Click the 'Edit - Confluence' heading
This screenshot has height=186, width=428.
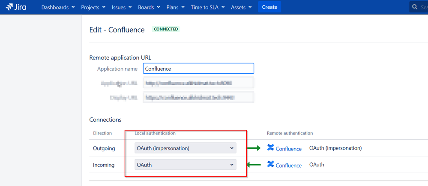[117, 30]
